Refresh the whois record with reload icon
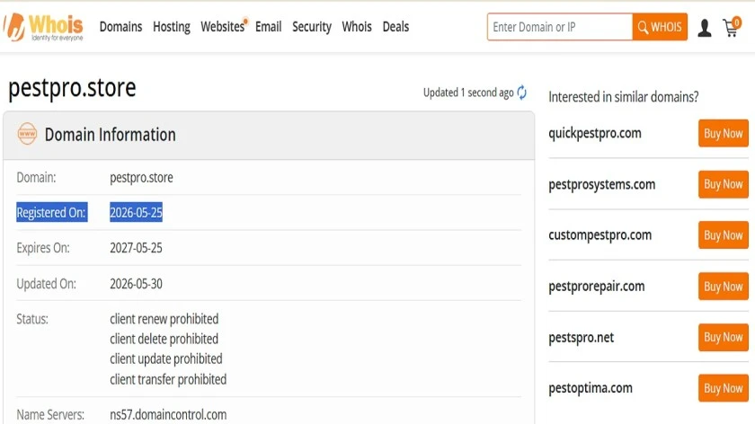Viewport: 755px width, 424px height. point(522,92)
